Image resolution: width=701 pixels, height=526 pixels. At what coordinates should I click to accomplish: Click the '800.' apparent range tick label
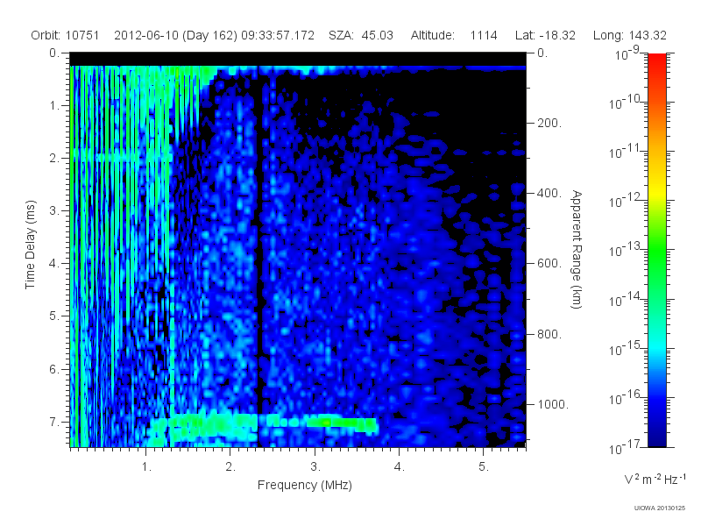(x=549, y=334)
